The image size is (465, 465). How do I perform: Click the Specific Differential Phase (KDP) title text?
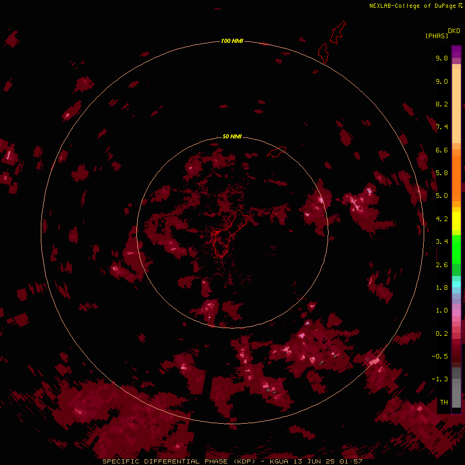181,461
